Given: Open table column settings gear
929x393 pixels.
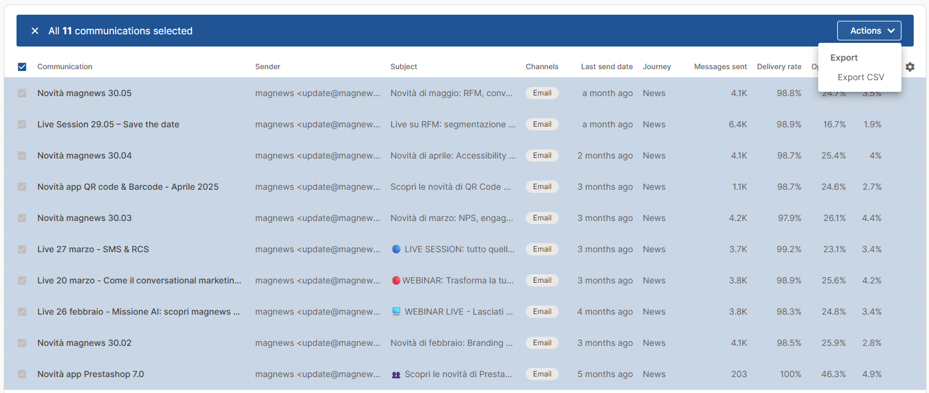Looking at the screenshot, I should pyautogui.click(x=910, y=67).
